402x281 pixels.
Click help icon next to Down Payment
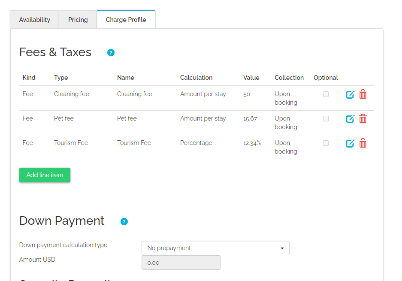(x=124, y=221)
